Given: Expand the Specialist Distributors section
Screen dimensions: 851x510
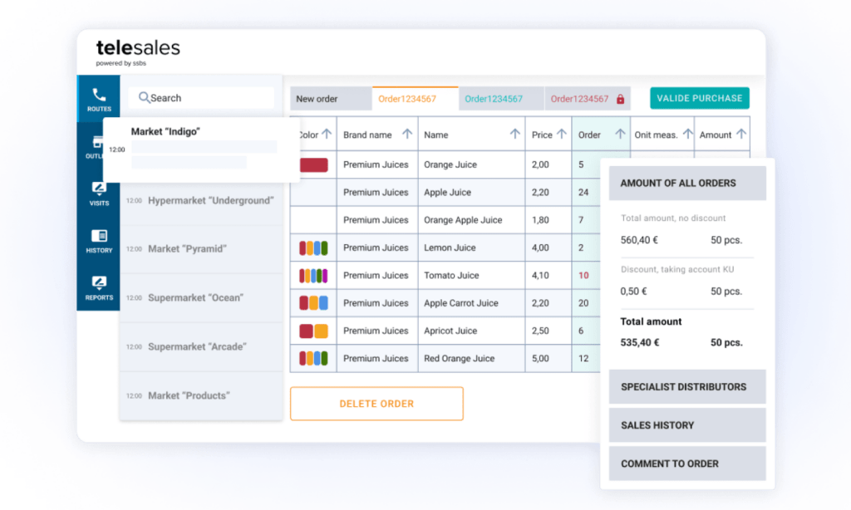Looking at the screenshot, I should [x=686, y=387].
